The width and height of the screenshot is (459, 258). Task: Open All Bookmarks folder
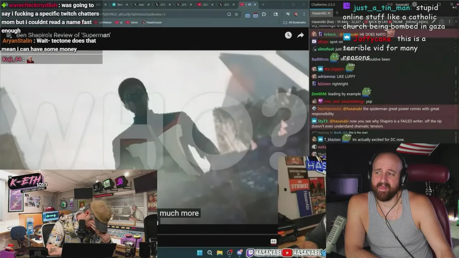pos(294,22)
